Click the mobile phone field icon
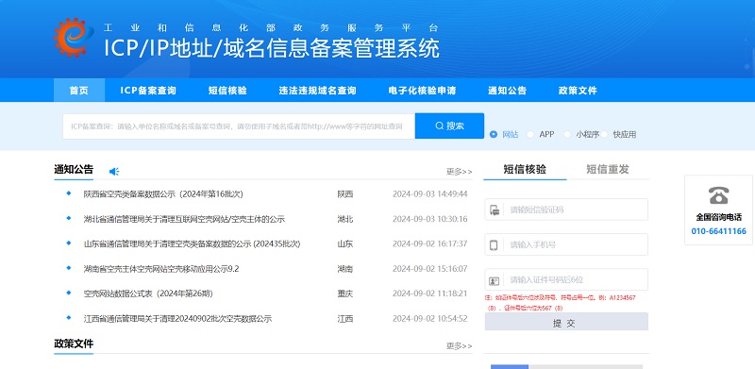This screenshot has height=369, width=755. click(494, 244)
